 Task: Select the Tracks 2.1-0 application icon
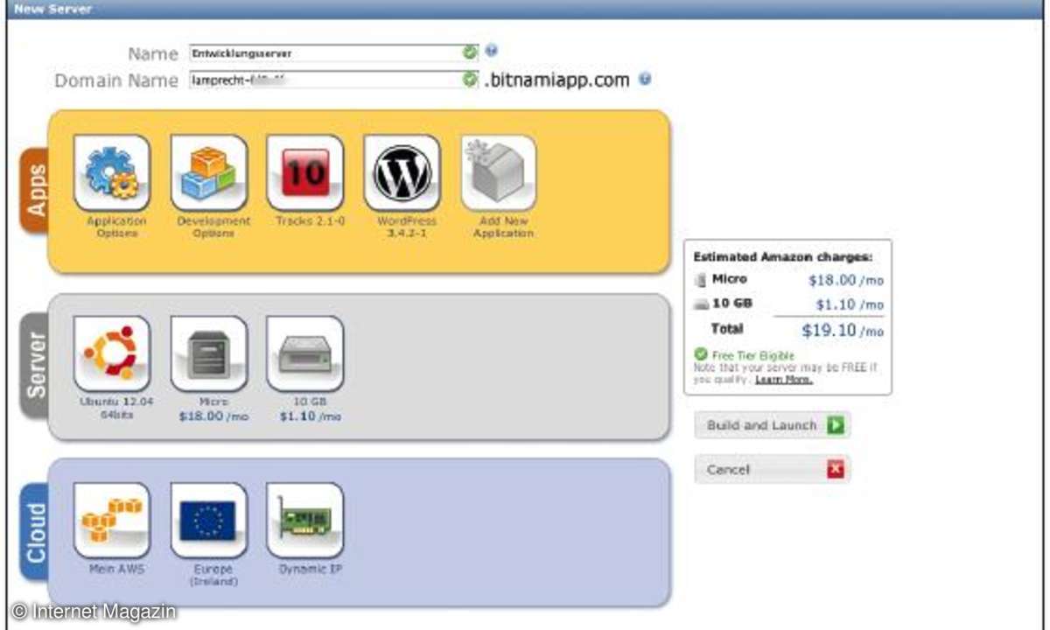coord(305,172)
